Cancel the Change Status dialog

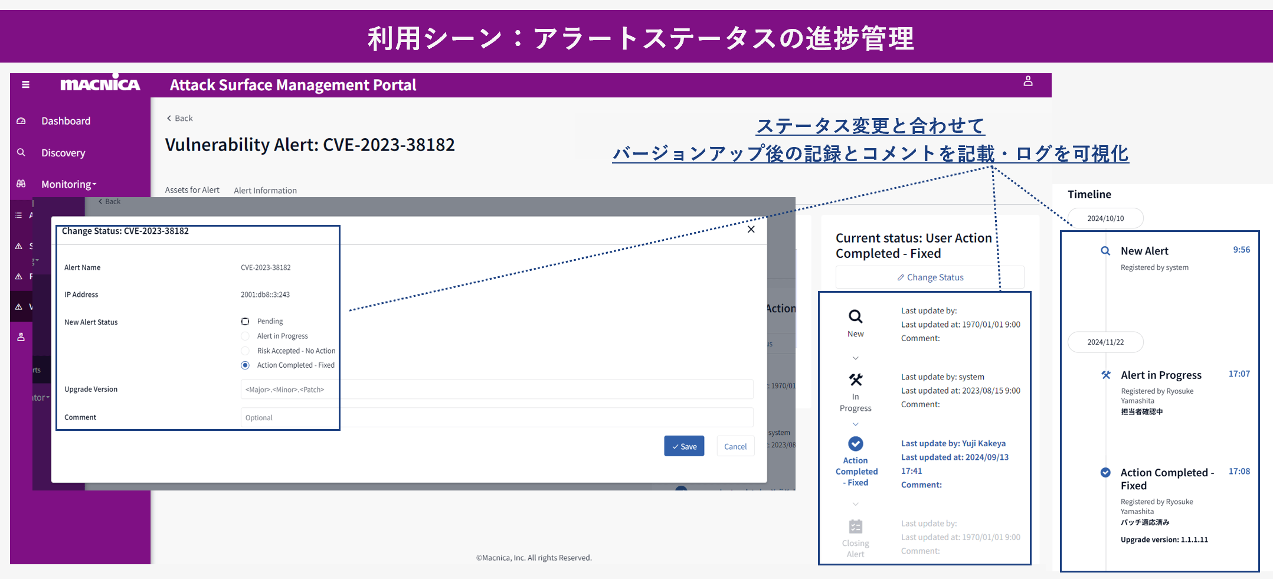point(735,446)
